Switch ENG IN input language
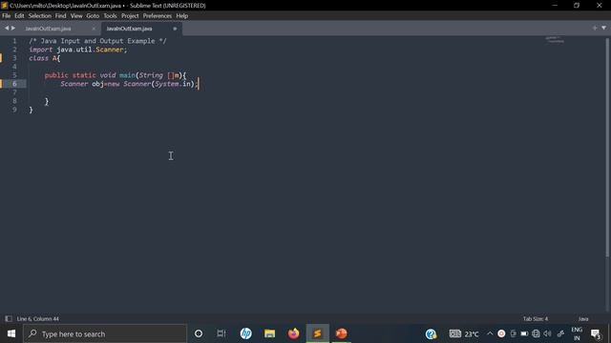Image resolution: width=611 pixels, height=343 pixels. tap(577, 333)
